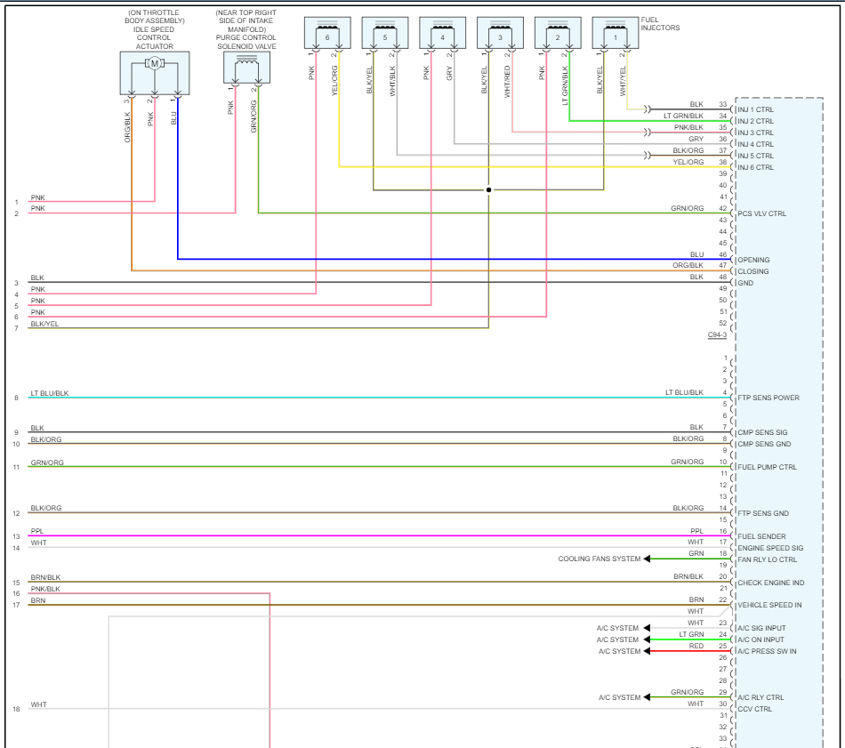Select the fuel injector 3 symbol

click(500, 33)
